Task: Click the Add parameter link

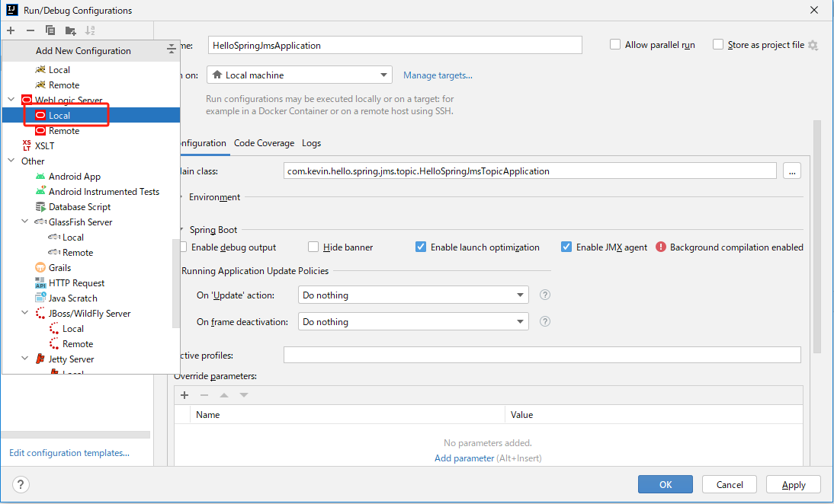Action: 464,458
